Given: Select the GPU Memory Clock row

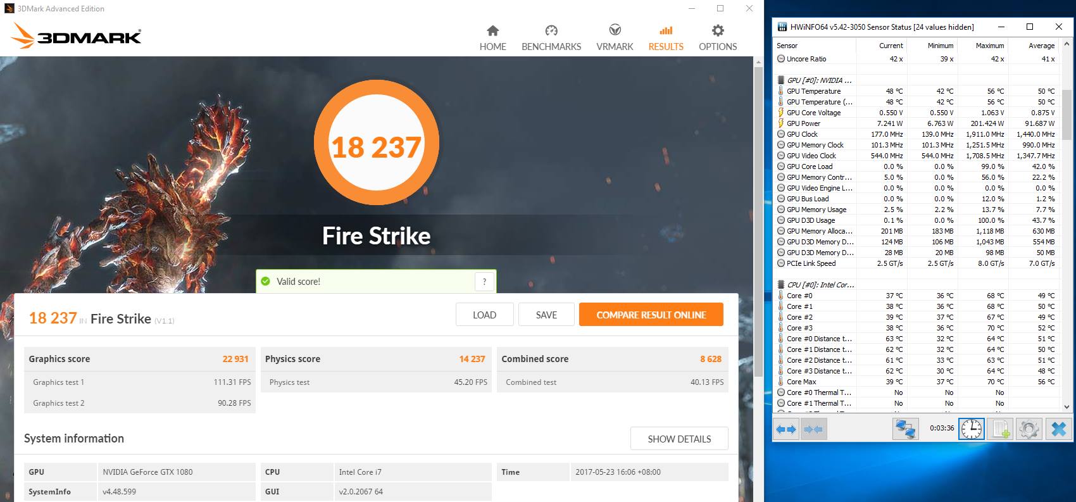Looking at the screenshot, I should click(917, 145).
